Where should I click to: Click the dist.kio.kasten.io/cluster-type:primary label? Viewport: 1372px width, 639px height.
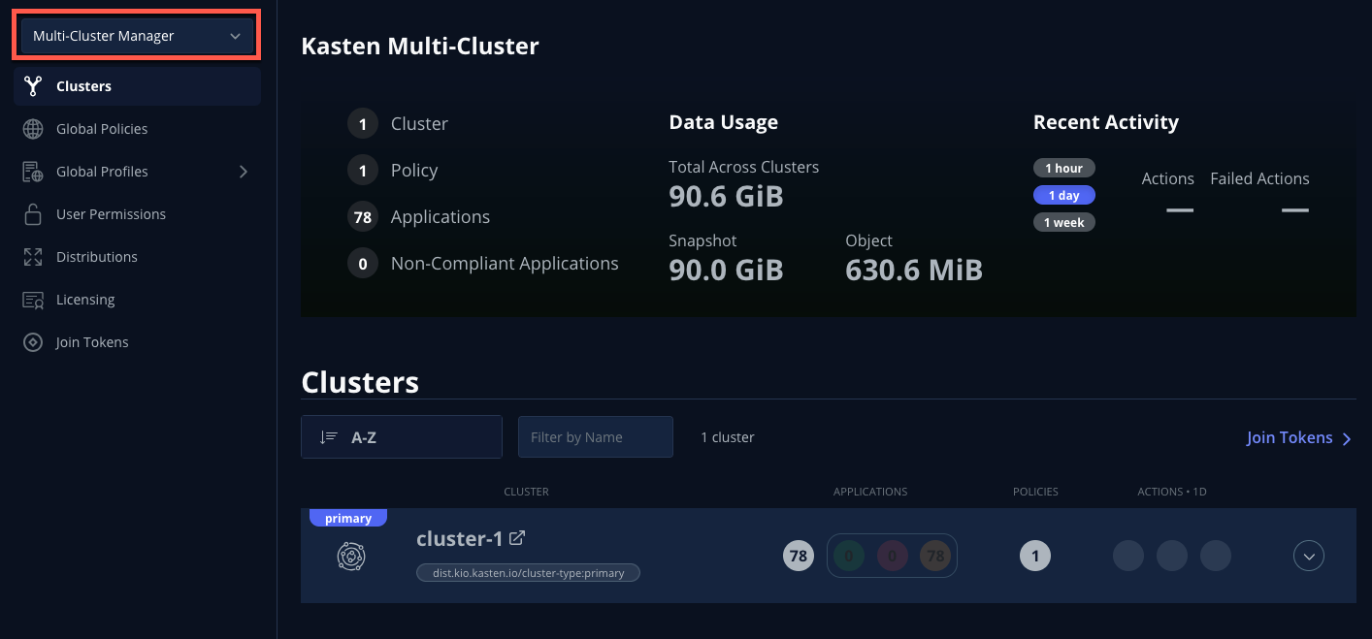[x=528, y=572]
